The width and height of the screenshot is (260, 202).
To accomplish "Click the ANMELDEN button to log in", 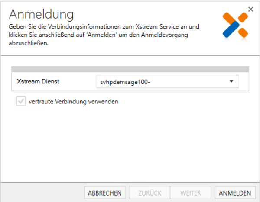I will [235, 193].
